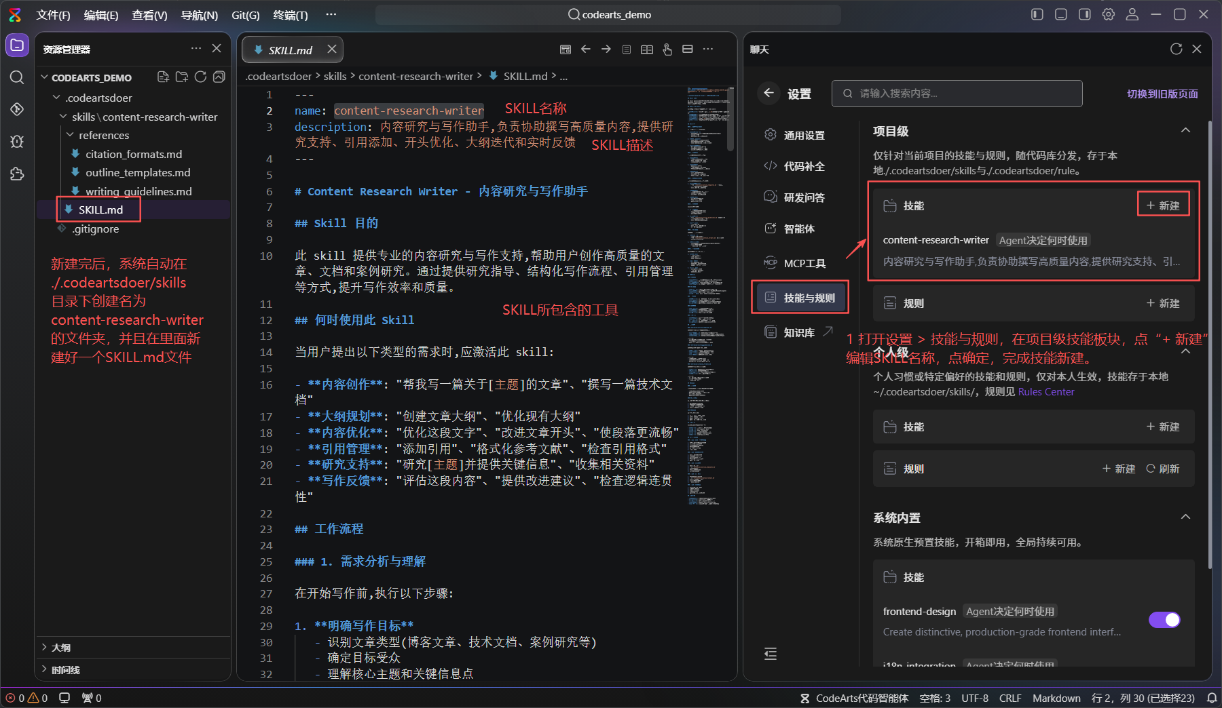This screenshot has width=1222, height=708.
Task: Open the account profile icon
Action: (1132, 14)
